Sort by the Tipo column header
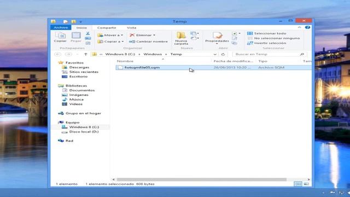 pyautogui.click(x=262, y=61)
